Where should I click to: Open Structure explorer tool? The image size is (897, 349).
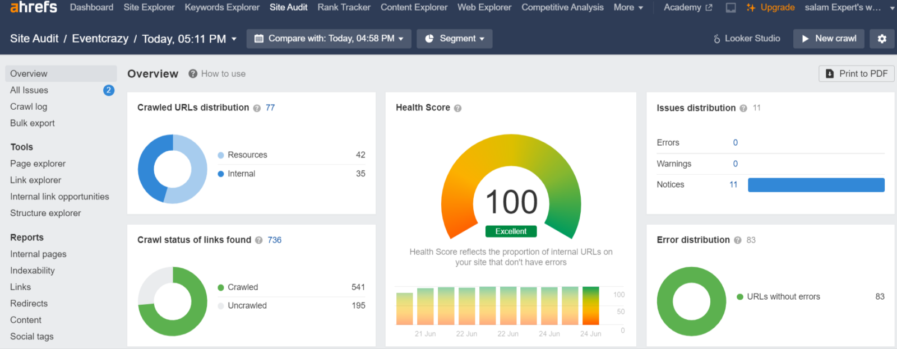point(45,213)
